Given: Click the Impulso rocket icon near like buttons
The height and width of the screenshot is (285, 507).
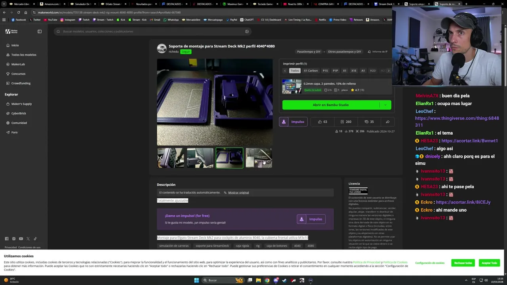Looking at the screenshot, I should pyautogui.click(x=284, y=122).
